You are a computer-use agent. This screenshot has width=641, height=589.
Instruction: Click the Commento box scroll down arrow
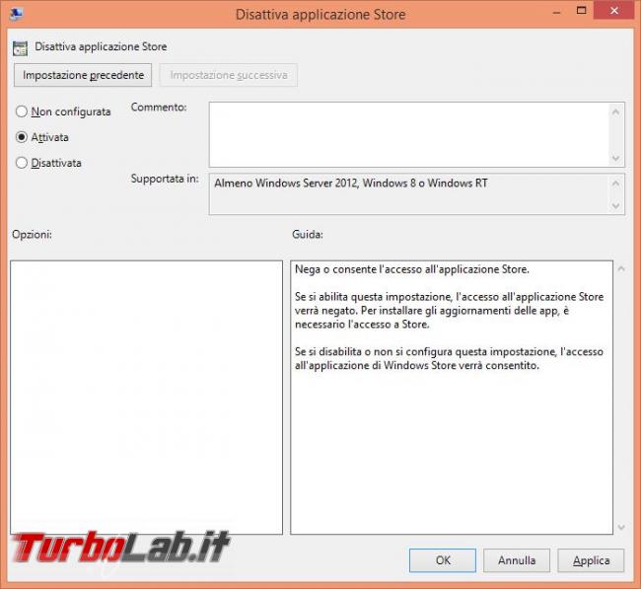click(x=616, y=158)
